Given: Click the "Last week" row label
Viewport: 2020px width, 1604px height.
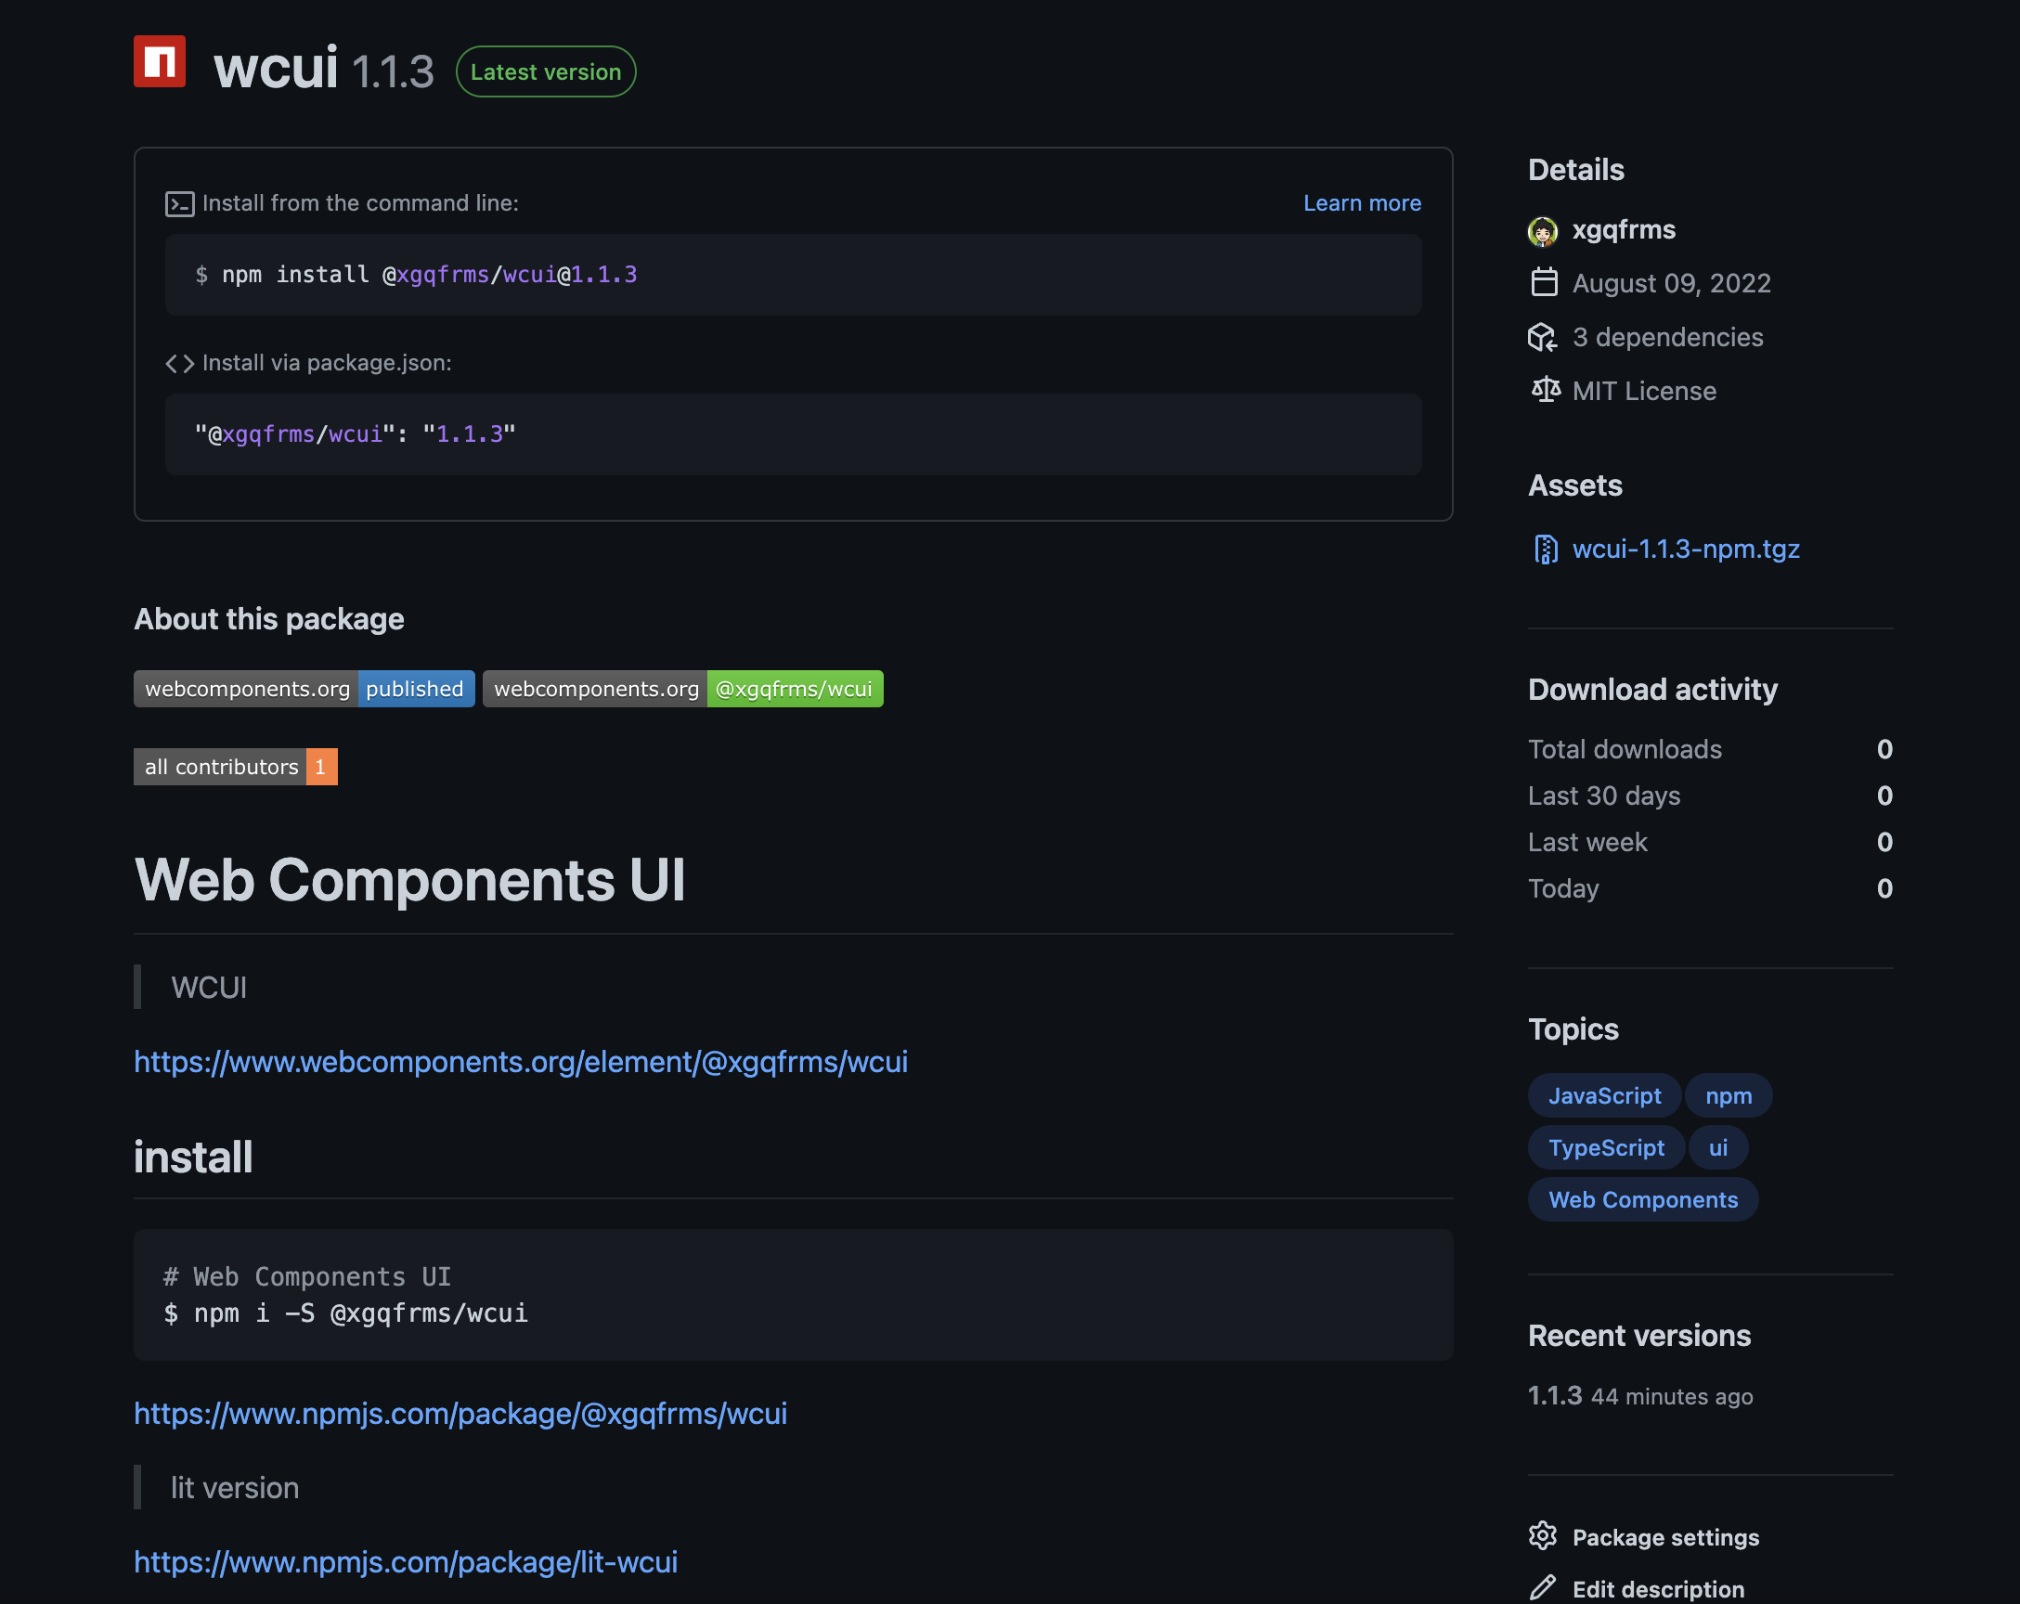Looking at the screenshot, I should click(1587, 842).
